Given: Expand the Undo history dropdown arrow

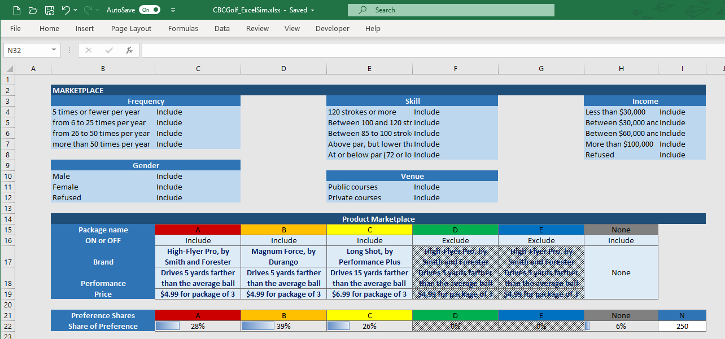Looking at the screenshot, I should click(x=75, y=10).
